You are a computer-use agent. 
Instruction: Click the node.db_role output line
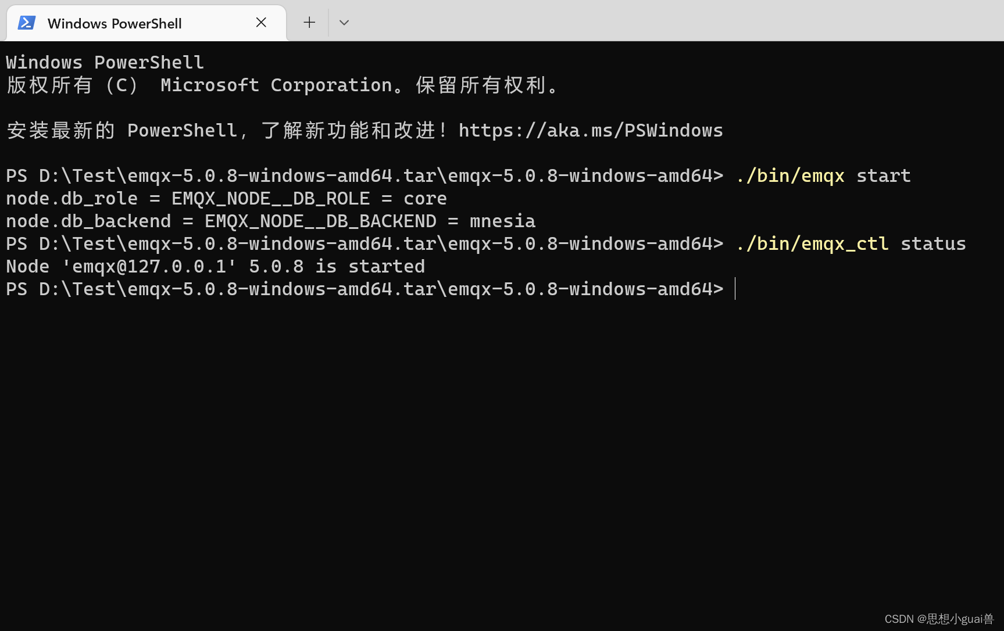[226, 198]
